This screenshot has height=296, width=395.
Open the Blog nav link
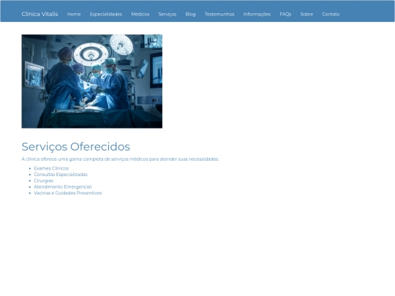190,15
